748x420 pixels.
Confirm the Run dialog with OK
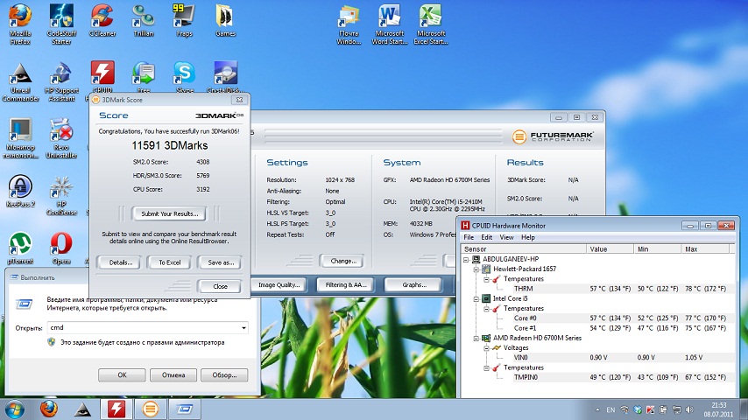pyautogui.click(x=122, y=375)
